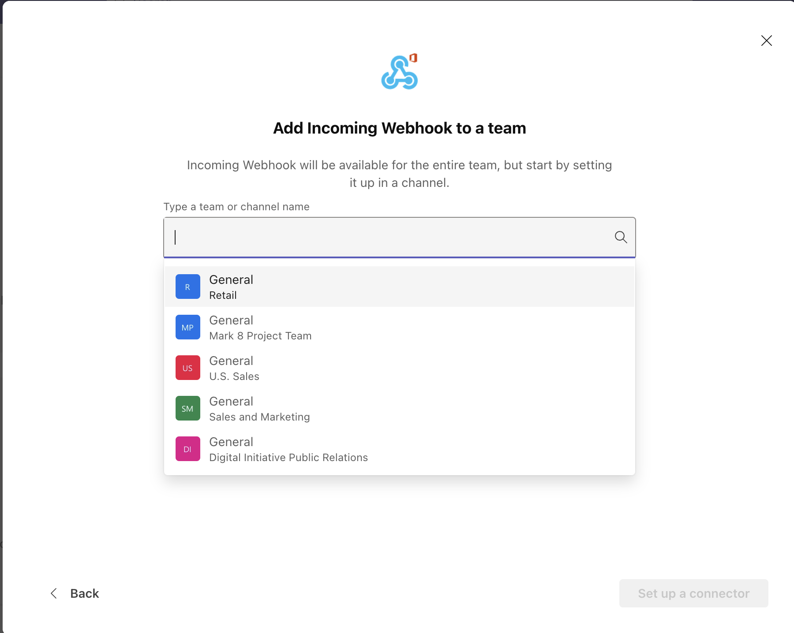Image resolution: width=794 pixels, height=633 pixels.
Task: Click the red US team avatar
Action: tap(188, 368)
